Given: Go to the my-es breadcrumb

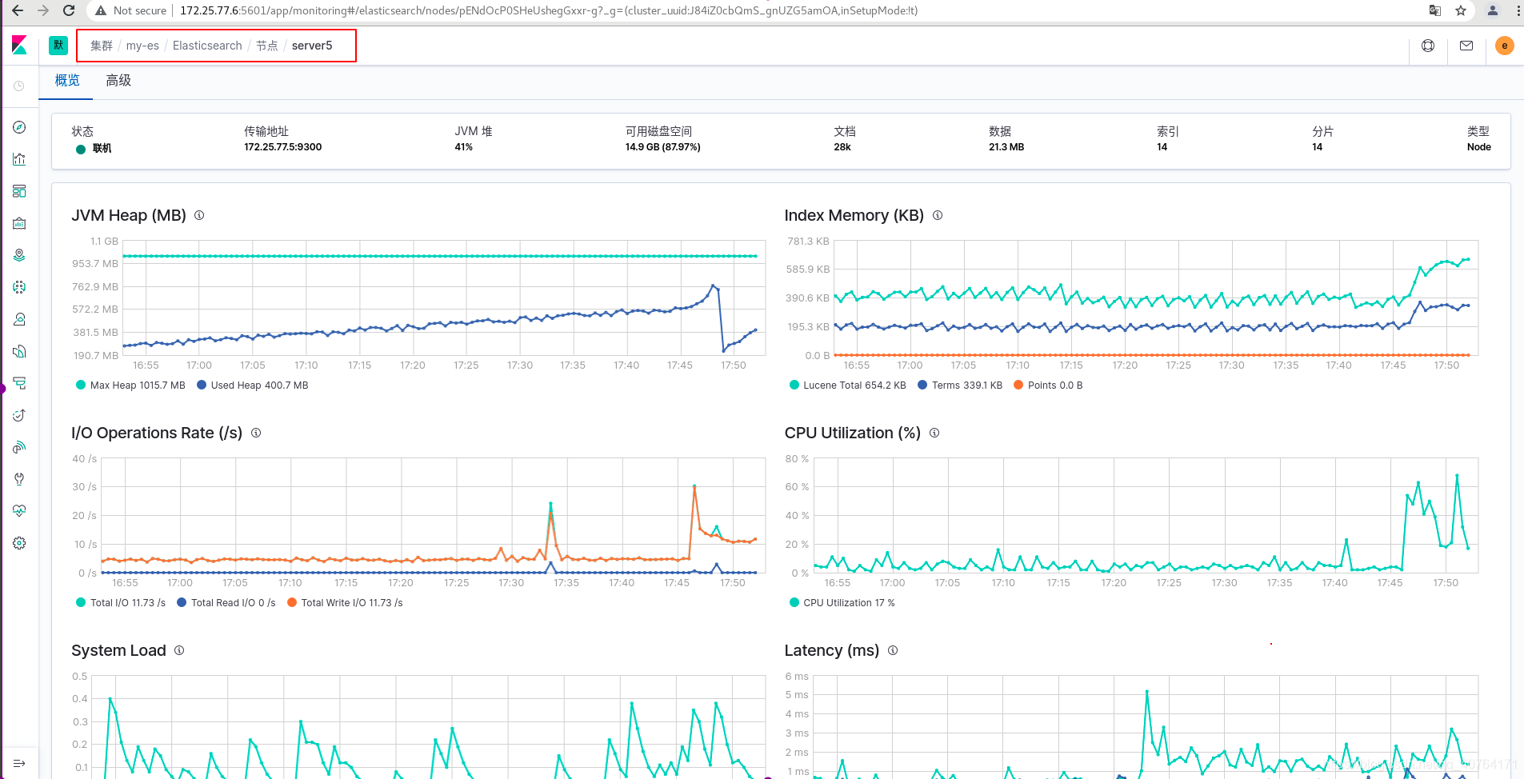Looking at the screenshot, I should [x=142, y=46].
